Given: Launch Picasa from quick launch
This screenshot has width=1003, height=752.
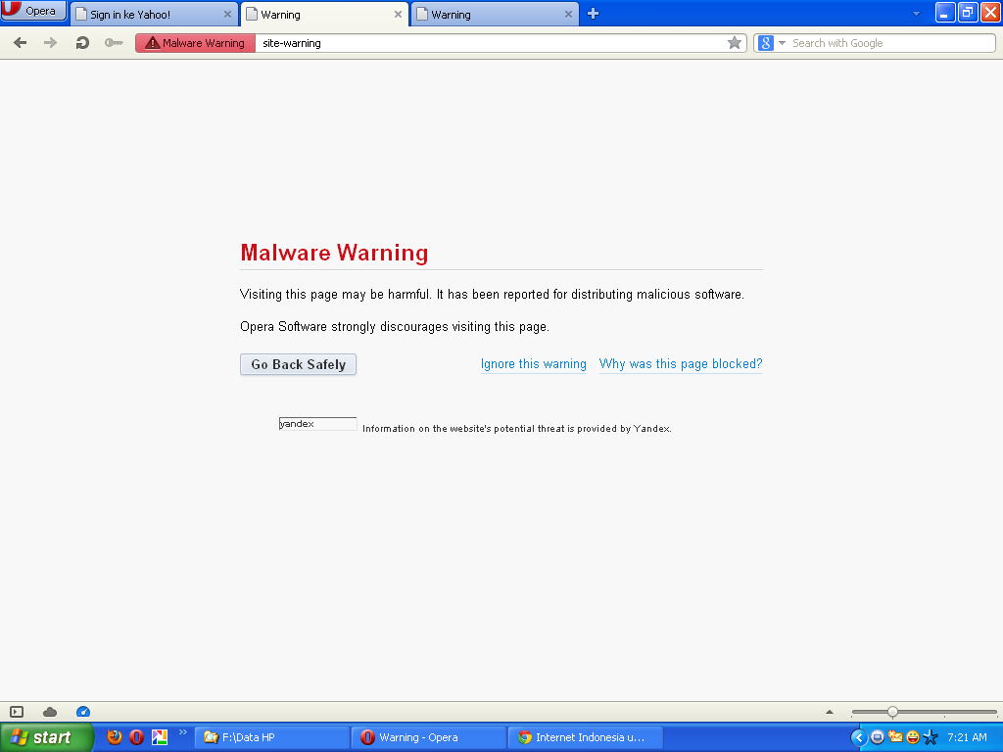Looking at the screenshot, I should tap(160, 737).
